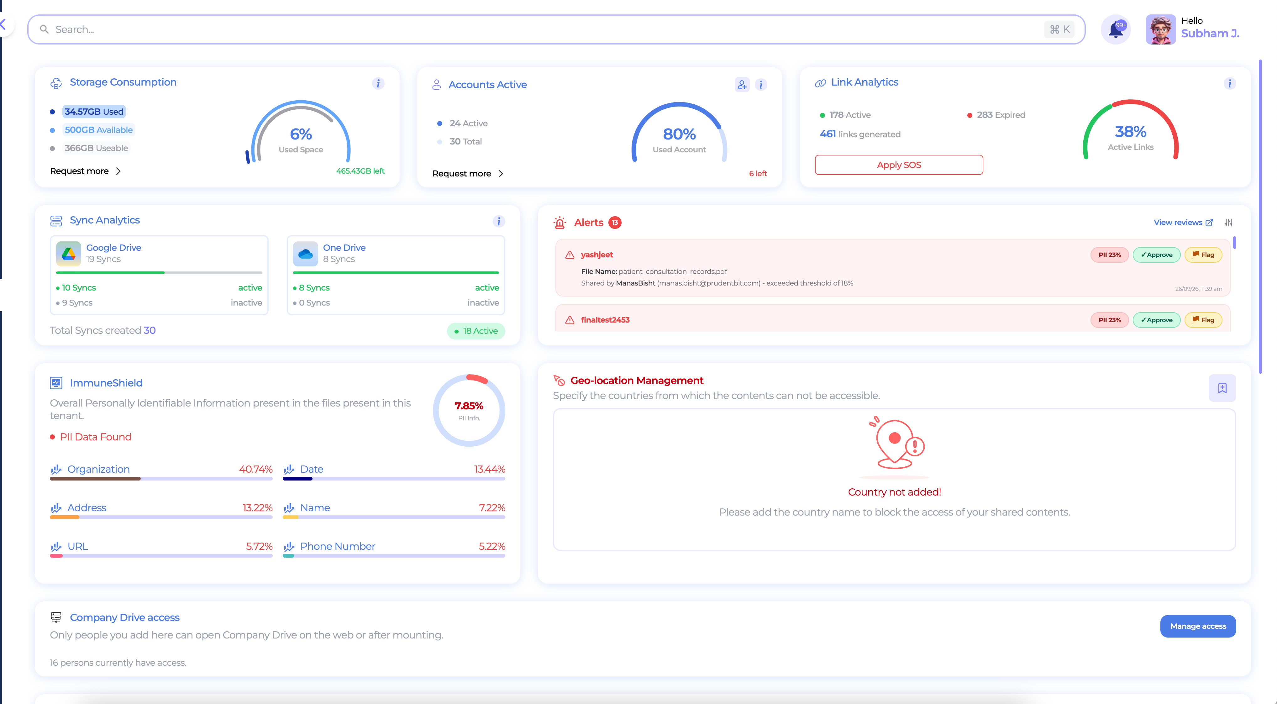The height and width of the screenshot is (704, 1277).
Task: Click the Subham J. profile avatar
Action: coord(1160,30)
